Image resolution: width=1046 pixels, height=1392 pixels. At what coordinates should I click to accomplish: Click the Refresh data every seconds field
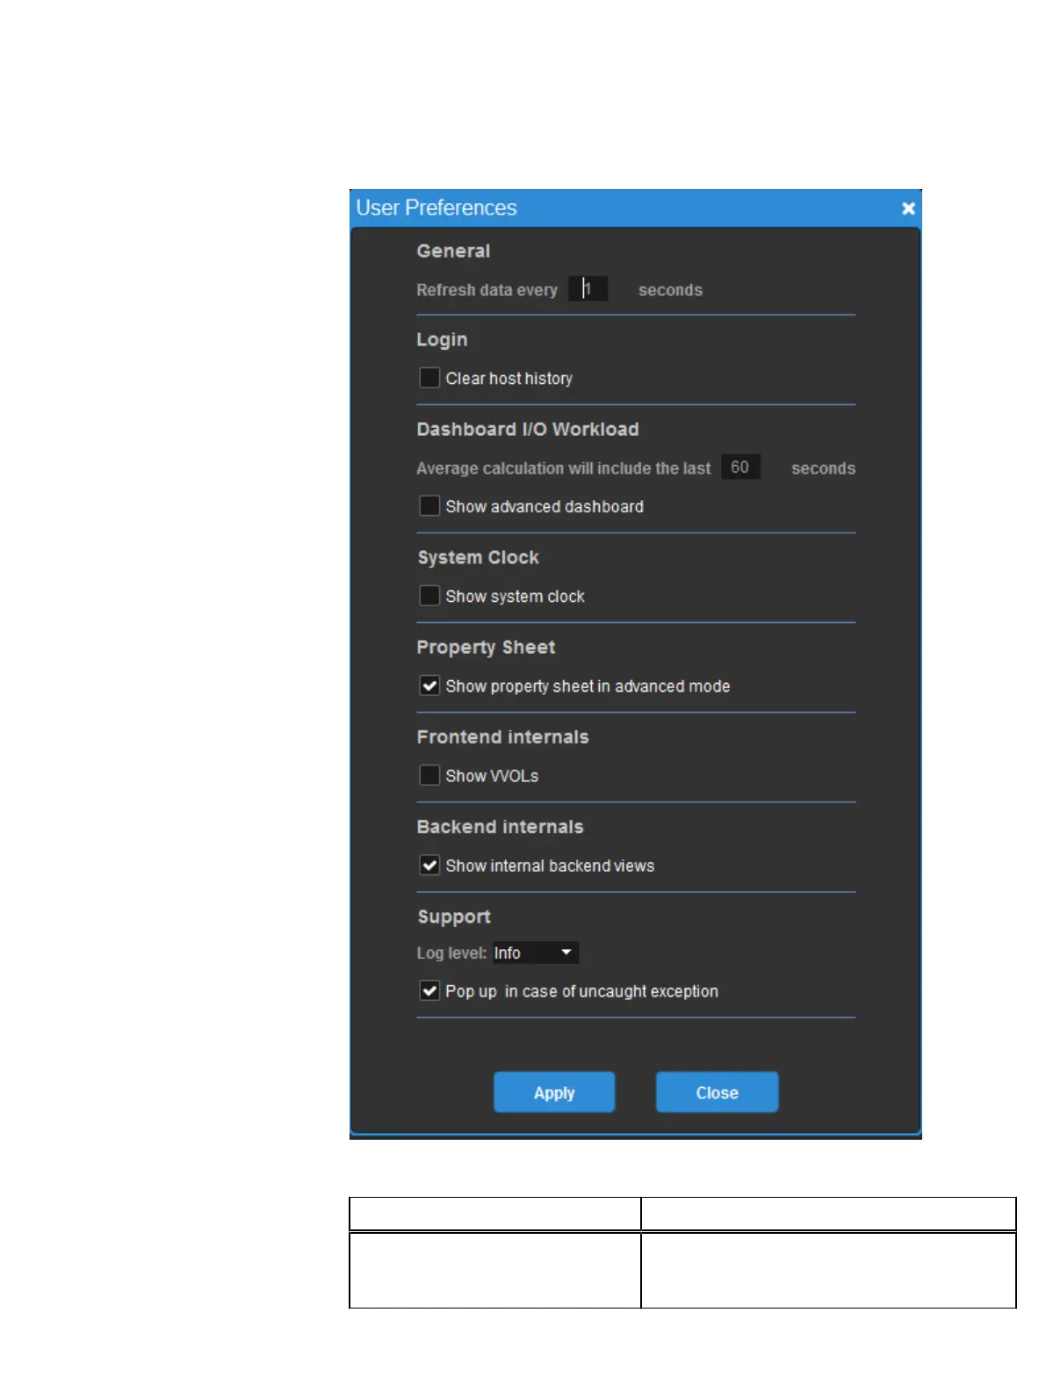588,288
